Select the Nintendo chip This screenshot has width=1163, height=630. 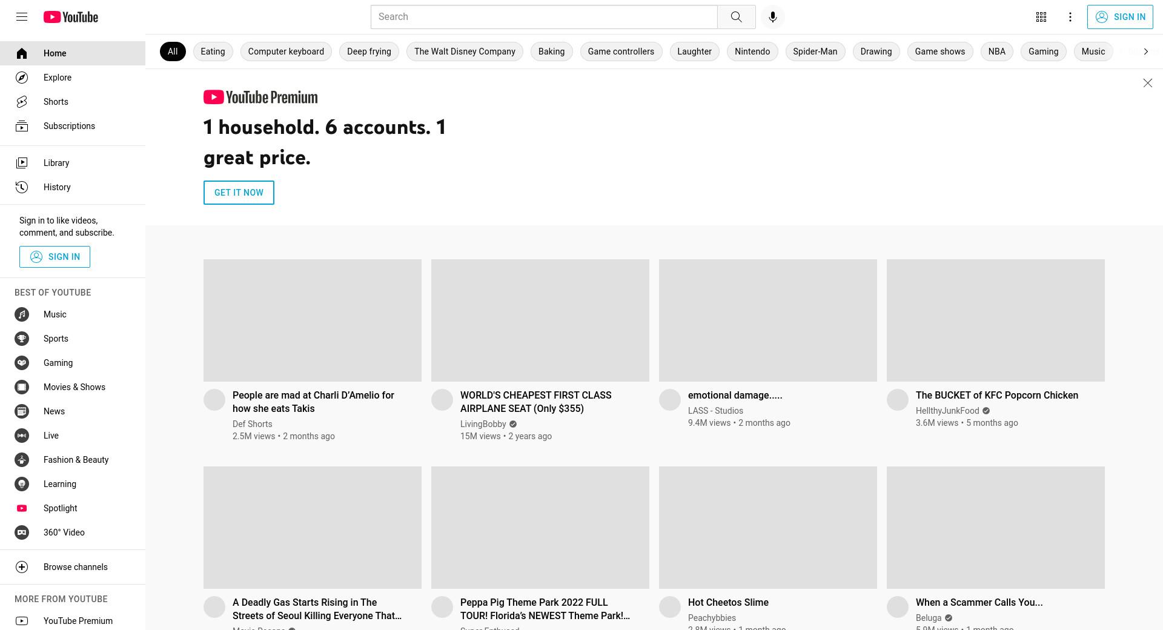(752, 51)
